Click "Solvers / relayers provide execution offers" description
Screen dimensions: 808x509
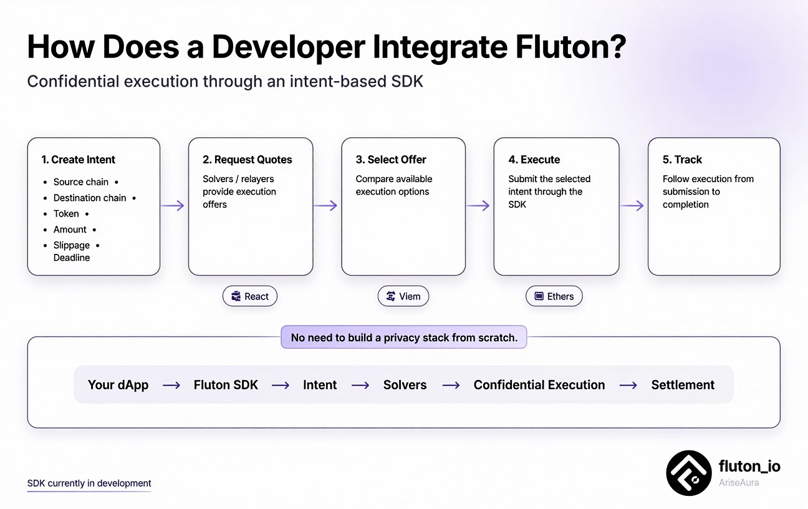[239, 191]
